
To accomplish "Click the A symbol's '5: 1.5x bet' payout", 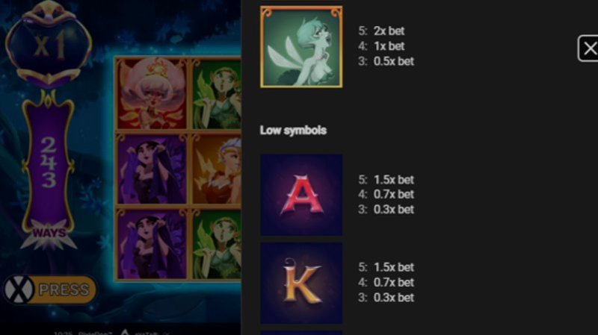I will pos(386,180).
